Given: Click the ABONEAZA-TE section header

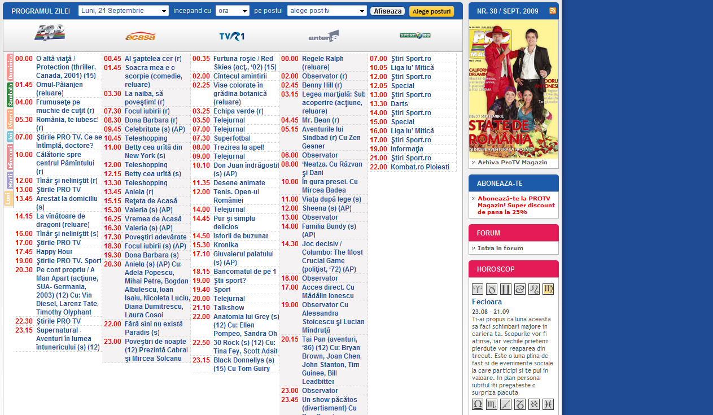Looking at the screenshot, I should pyautogui.click(x=513, y=183).
